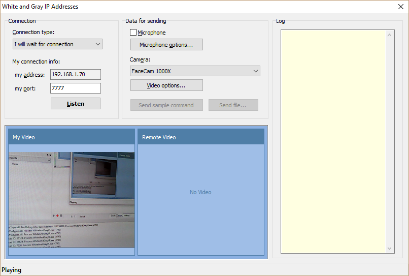Click the Log scrollbar track
This screenshot has width=409, height=276.
click(x=390, y=141)
